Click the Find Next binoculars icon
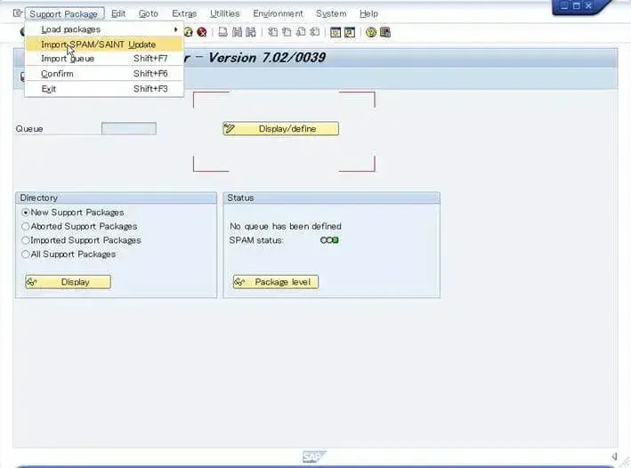Screen dimensions: 631x468 [251, 32]
